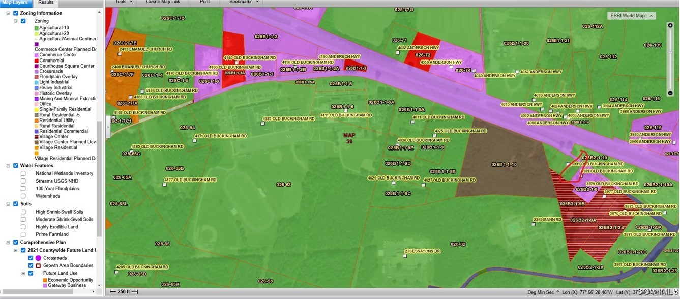Image resolution: width=680 pixels, height=299 pixels.
Task: Collapse the Comprehensive Plan tree node
Action: [8, 243]
